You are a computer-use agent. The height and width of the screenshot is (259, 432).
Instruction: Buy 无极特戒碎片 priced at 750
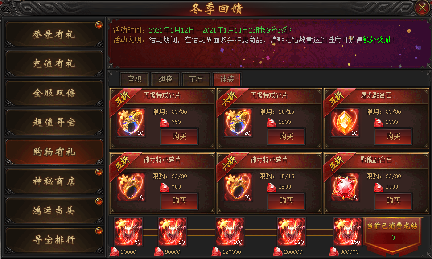[179, 136]
